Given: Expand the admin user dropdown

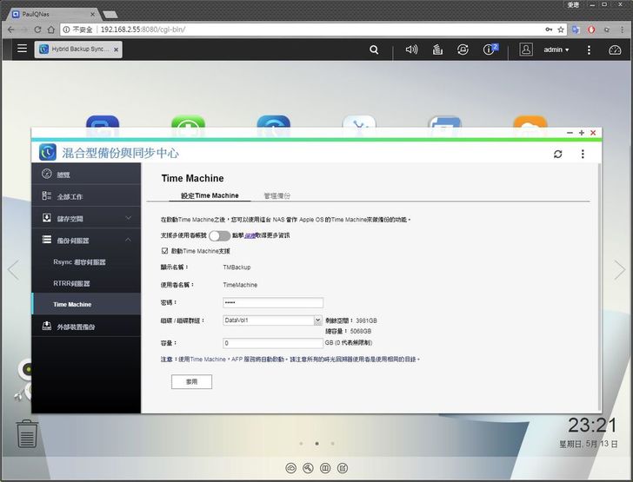Looking at the screenshot, I should (x=556, y=50).
